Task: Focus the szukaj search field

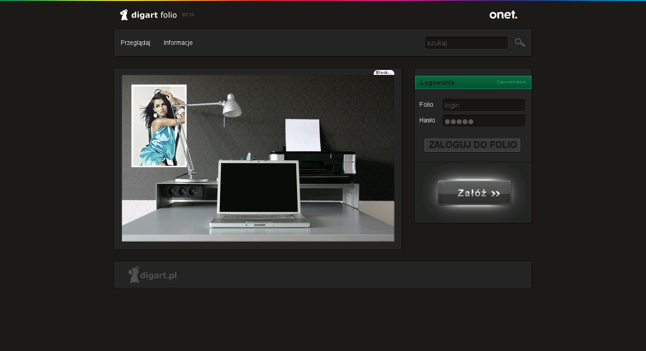Action: tap(466, 43)
